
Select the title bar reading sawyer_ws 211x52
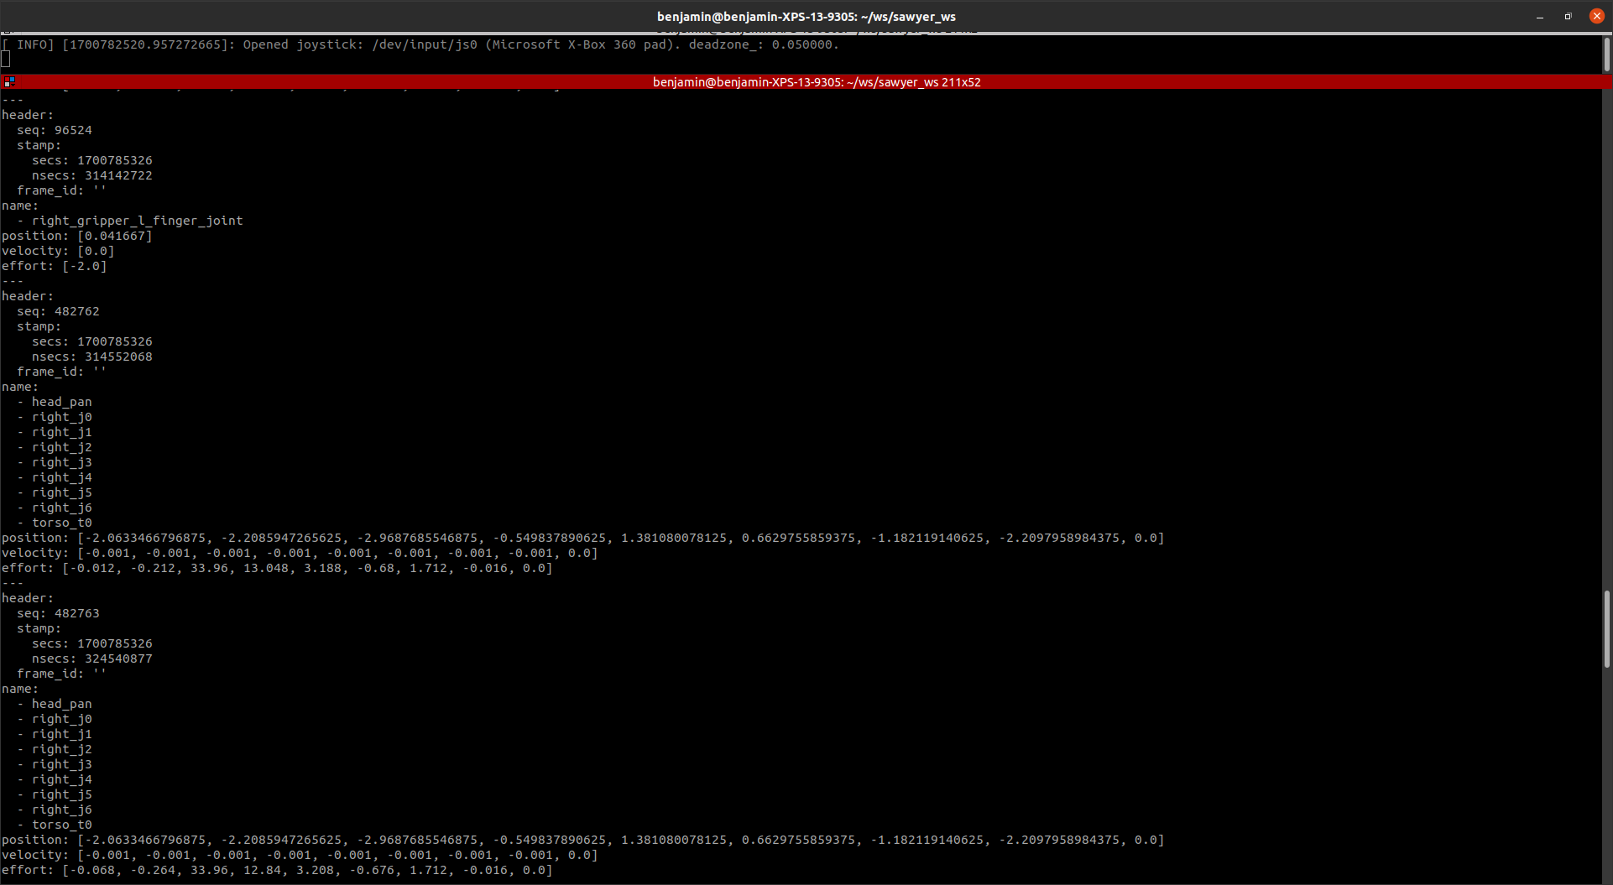coord(816,81)
